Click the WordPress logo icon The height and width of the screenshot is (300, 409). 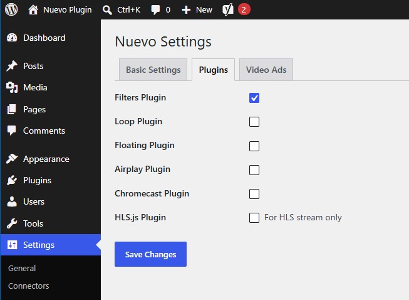tap(11, 9)
